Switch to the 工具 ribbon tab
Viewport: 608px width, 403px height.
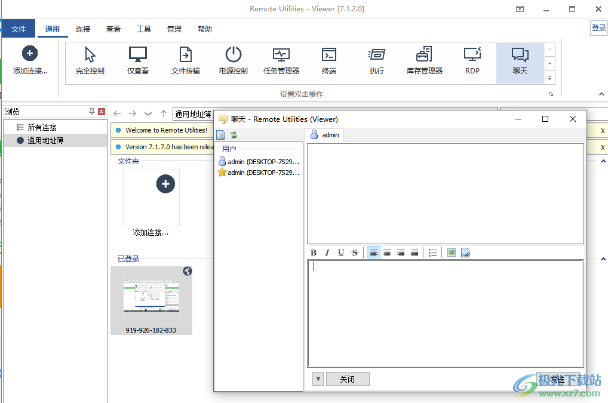click(144, 29)
